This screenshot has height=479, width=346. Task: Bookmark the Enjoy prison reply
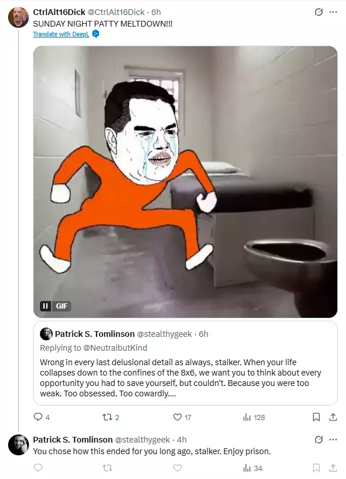316,467
